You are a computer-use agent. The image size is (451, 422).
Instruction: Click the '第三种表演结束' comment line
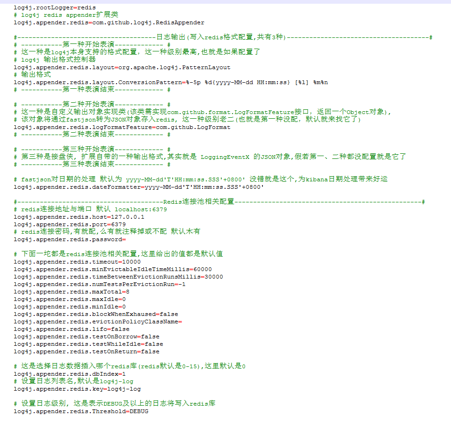point(92,164)
